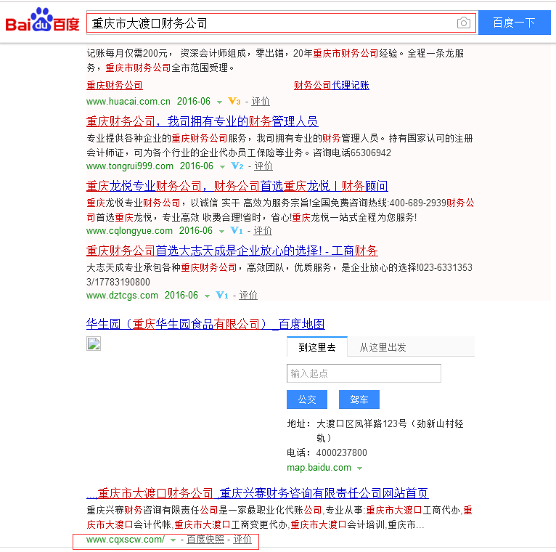Switch to the 到这里去 tab
The image size is (556, 552).
tap(317, 348)
